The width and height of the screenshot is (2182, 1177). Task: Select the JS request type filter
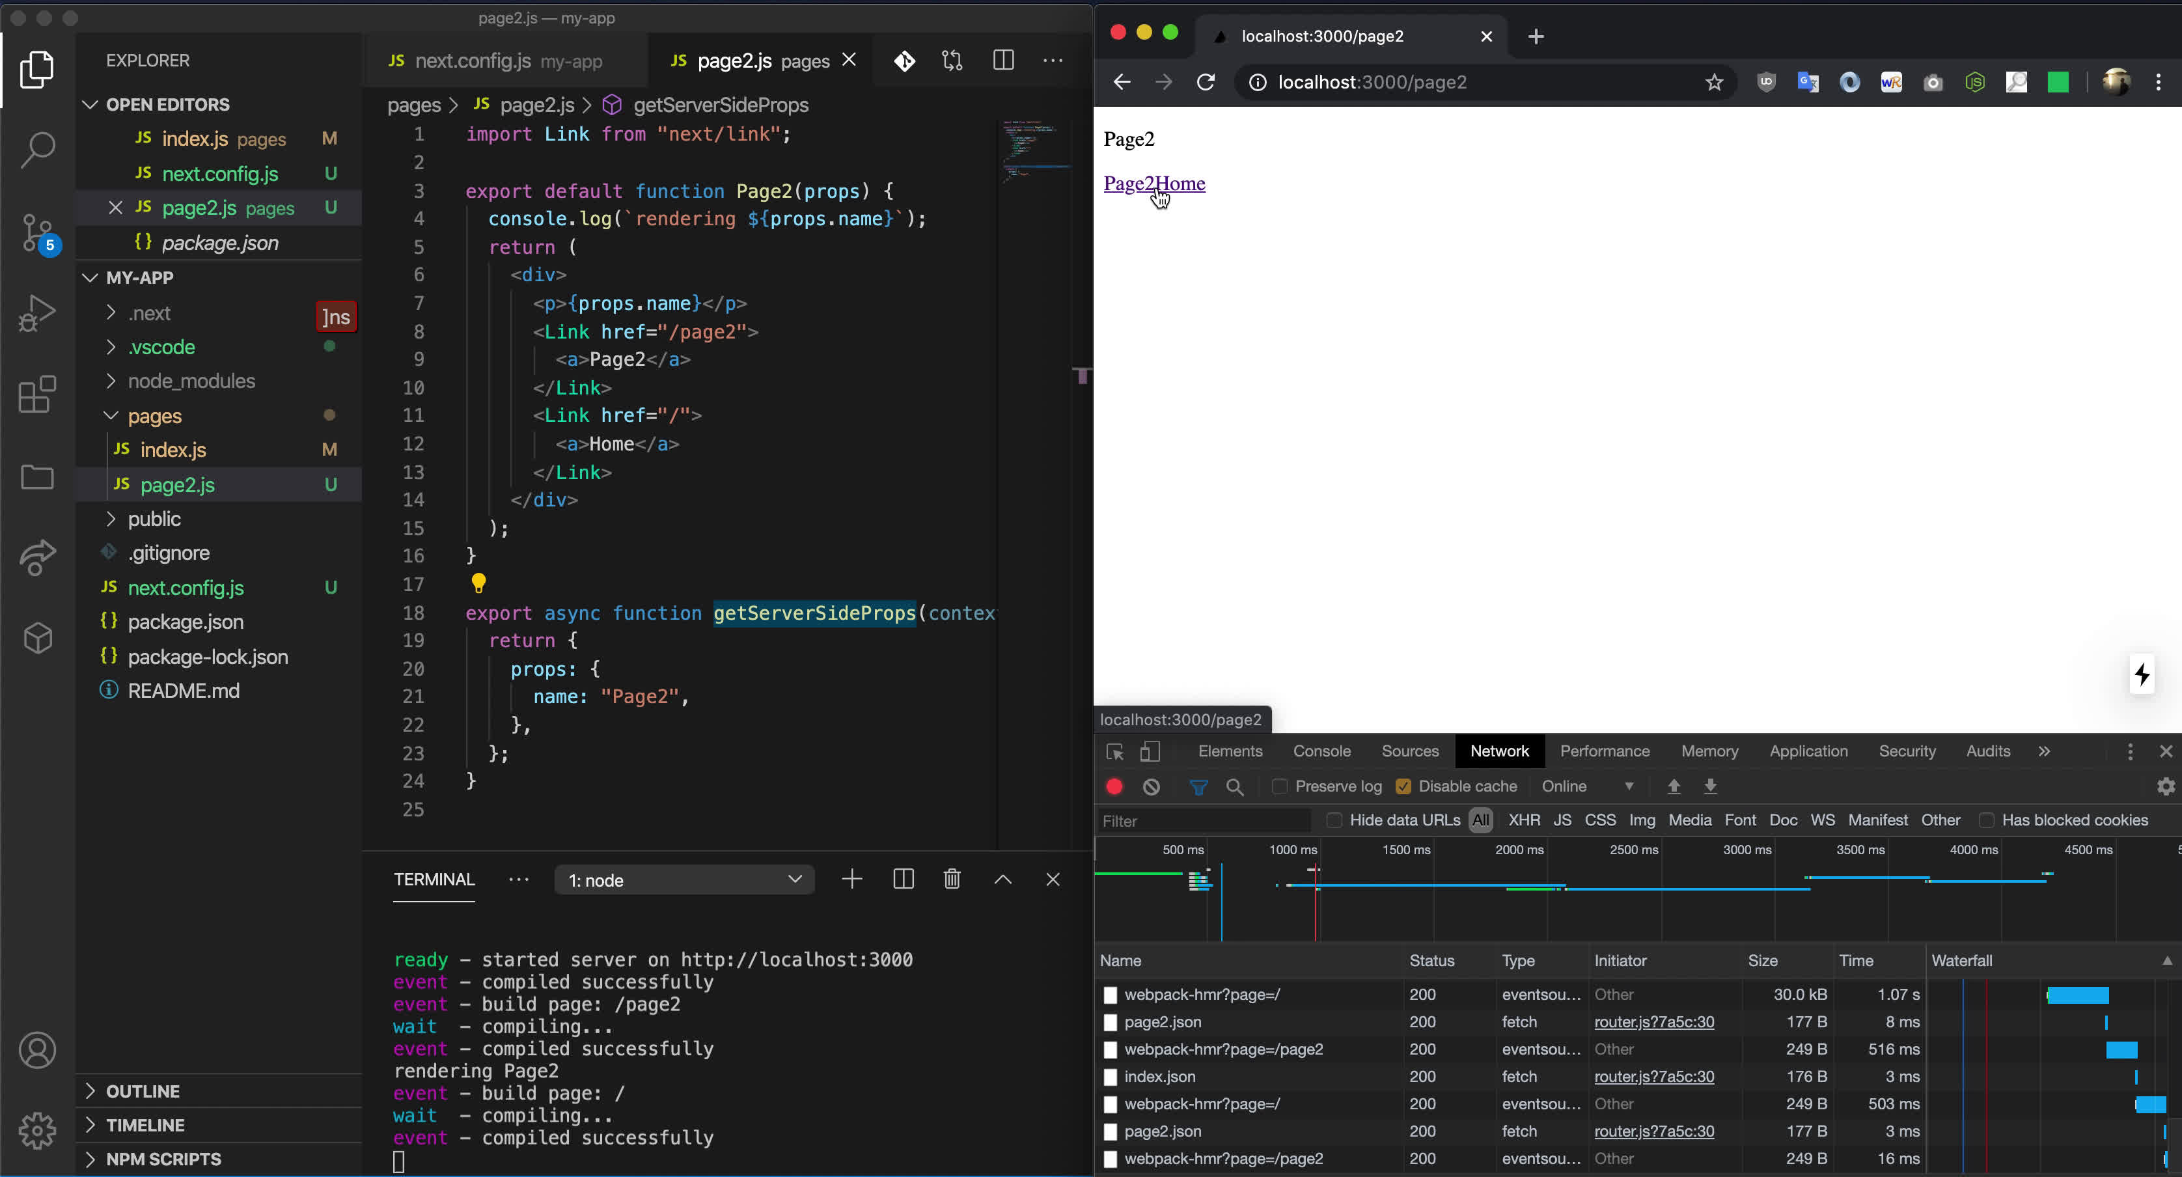[x=1563, y=820]
